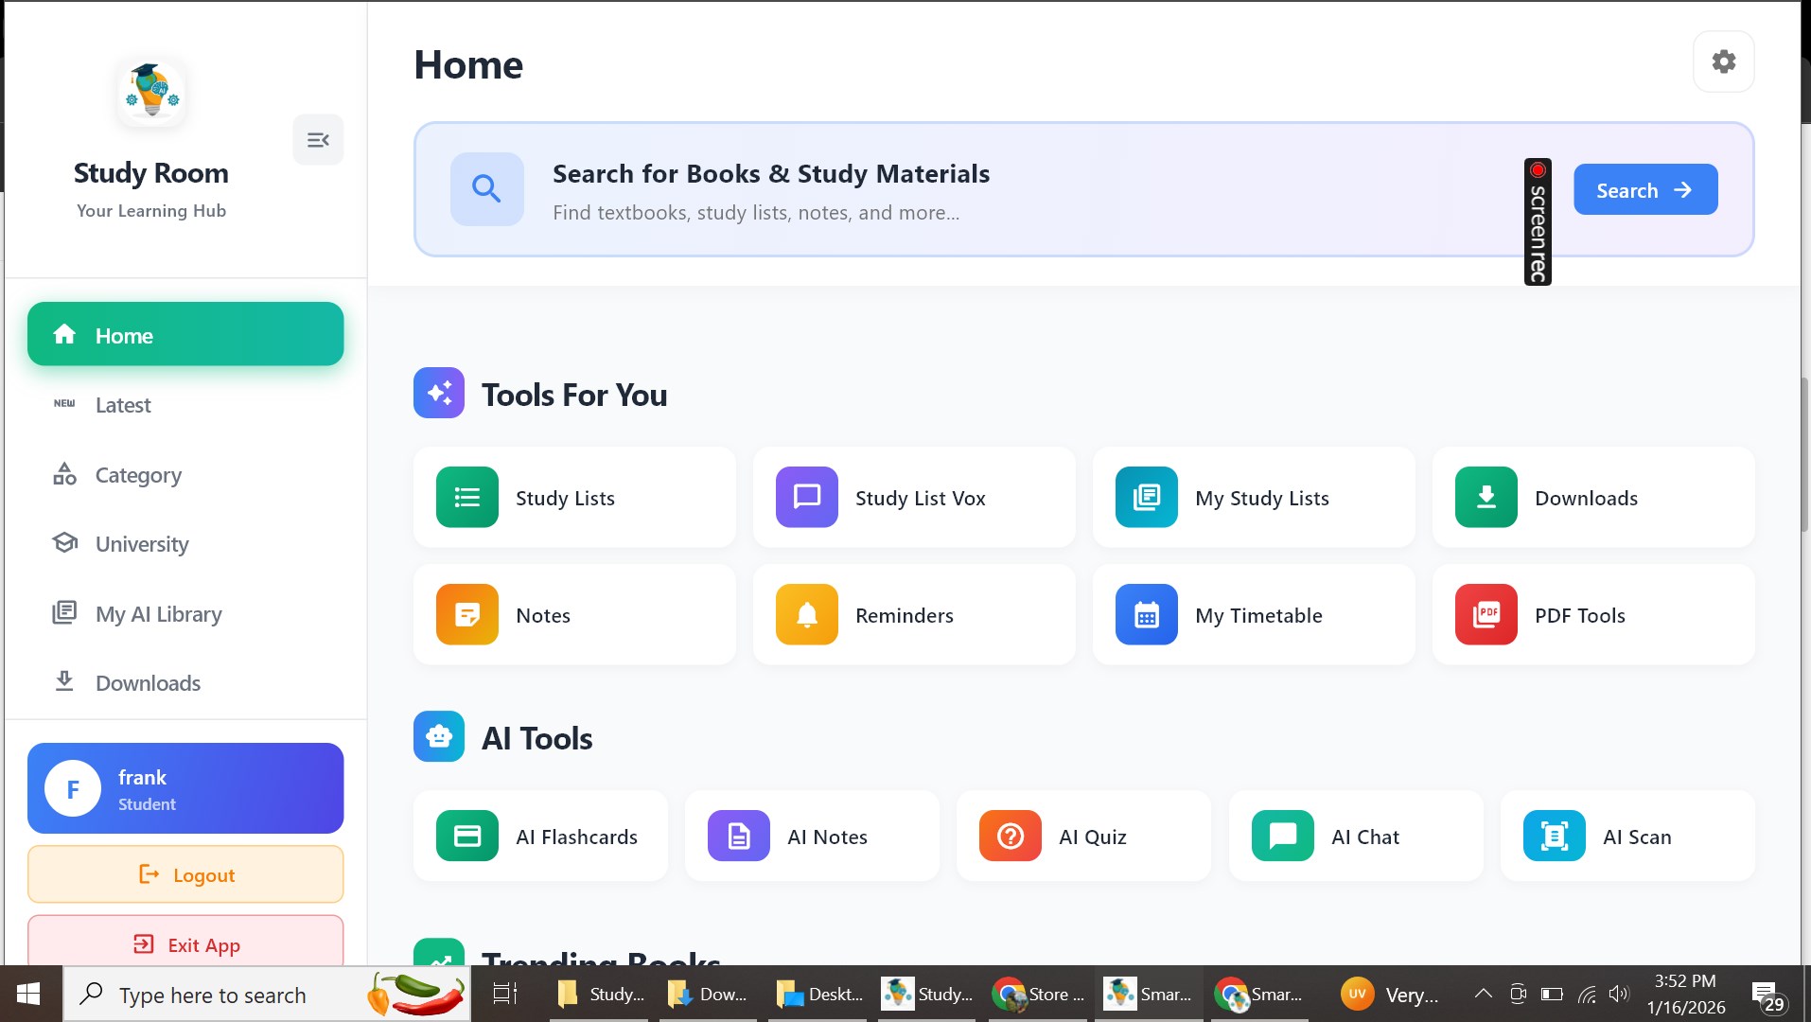Screen dimensions: 1811x1022
Task: Open the Latest sidebar menu item
Action: [185, 405]
